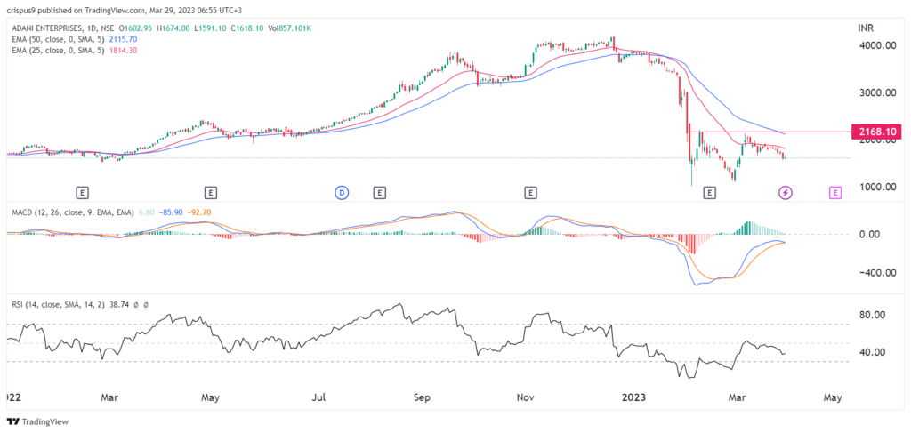The height and width of the screenshot is (433, 911).
Task: Click the Mar label after 2023
Action: click(738, 397)
